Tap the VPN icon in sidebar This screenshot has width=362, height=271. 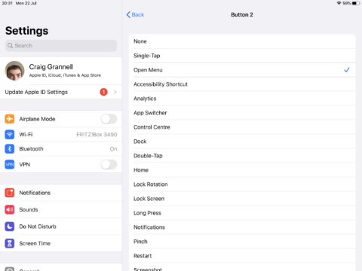(x=10, y=164)
